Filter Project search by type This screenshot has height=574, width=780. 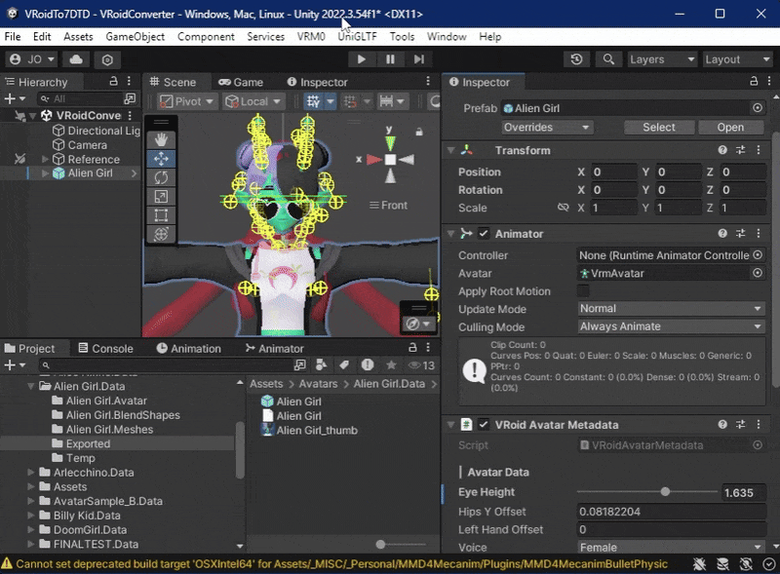pos(322,365)
